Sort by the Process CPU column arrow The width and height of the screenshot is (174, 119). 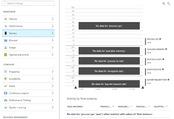[113, 106]
